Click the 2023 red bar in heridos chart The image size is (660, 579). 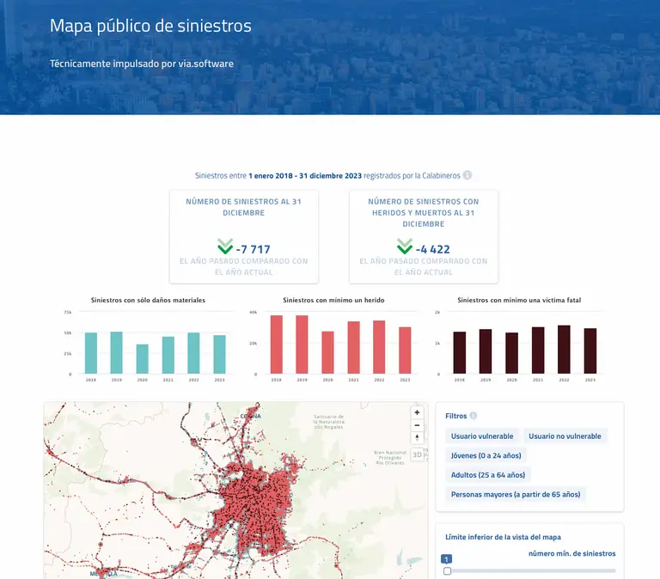405,350
